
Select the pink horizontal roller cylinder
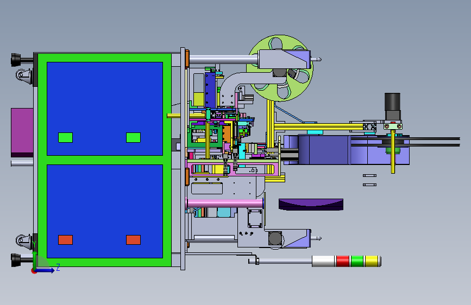pyautogui.click(x=225, y=203)
